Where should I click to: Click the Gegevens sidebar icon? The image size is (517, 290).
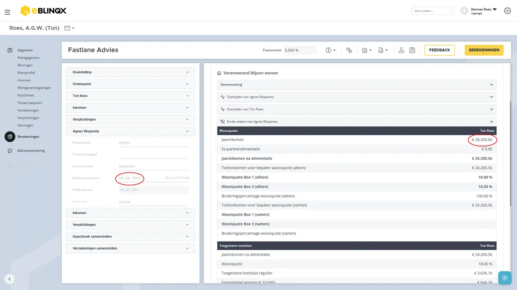point(10,50)
